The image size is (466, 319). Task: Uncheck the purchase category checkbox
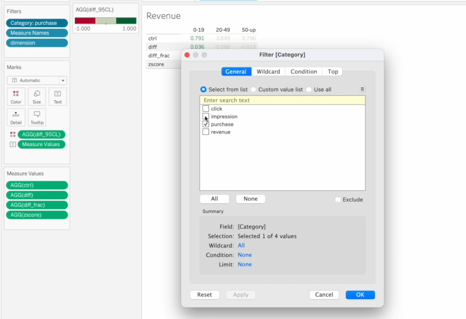[x=206, y=124]
